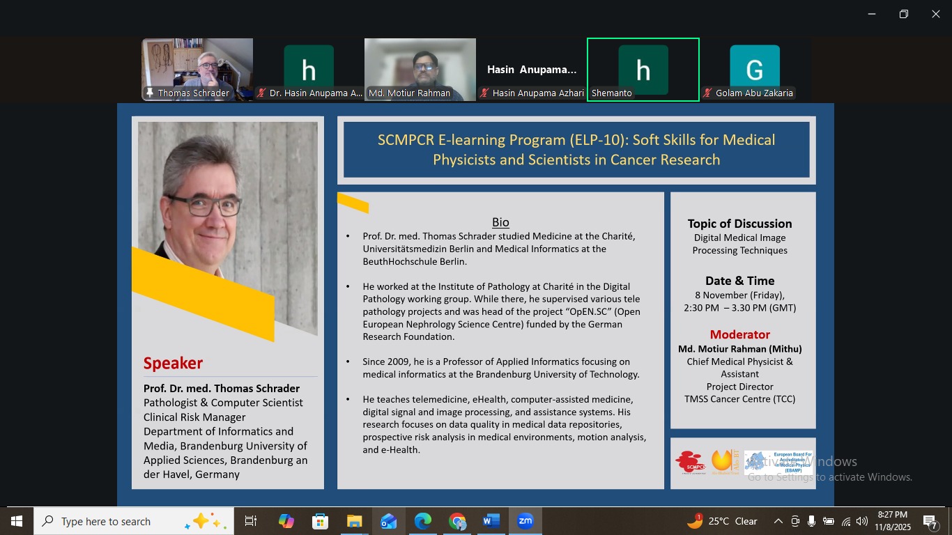Open Outlook from the taskbar

click(388, 521)
